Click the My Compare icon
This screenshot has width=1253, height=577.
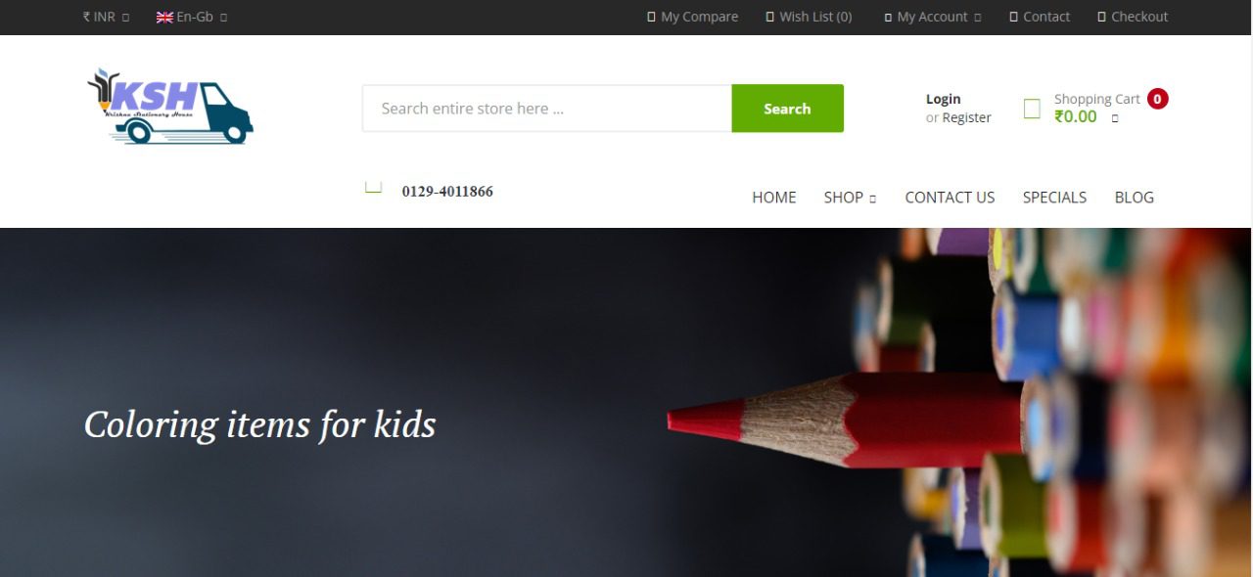tap(651, 17)
